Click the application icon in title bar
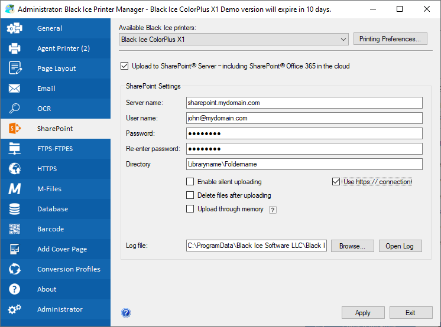This screenshot has width=441, height=327. pos(10,9)
